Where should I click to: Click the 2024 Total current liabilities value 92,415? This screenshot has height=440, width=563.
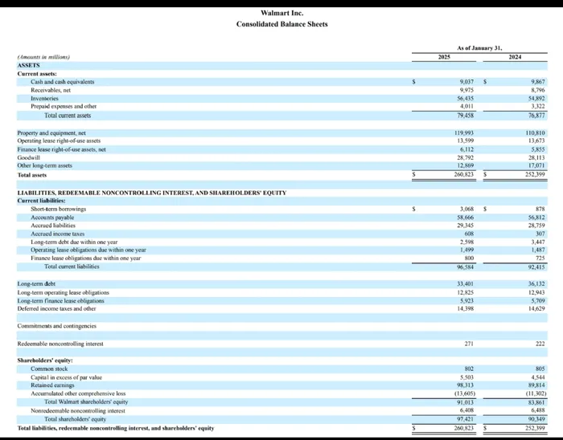(x=533, y=267)
